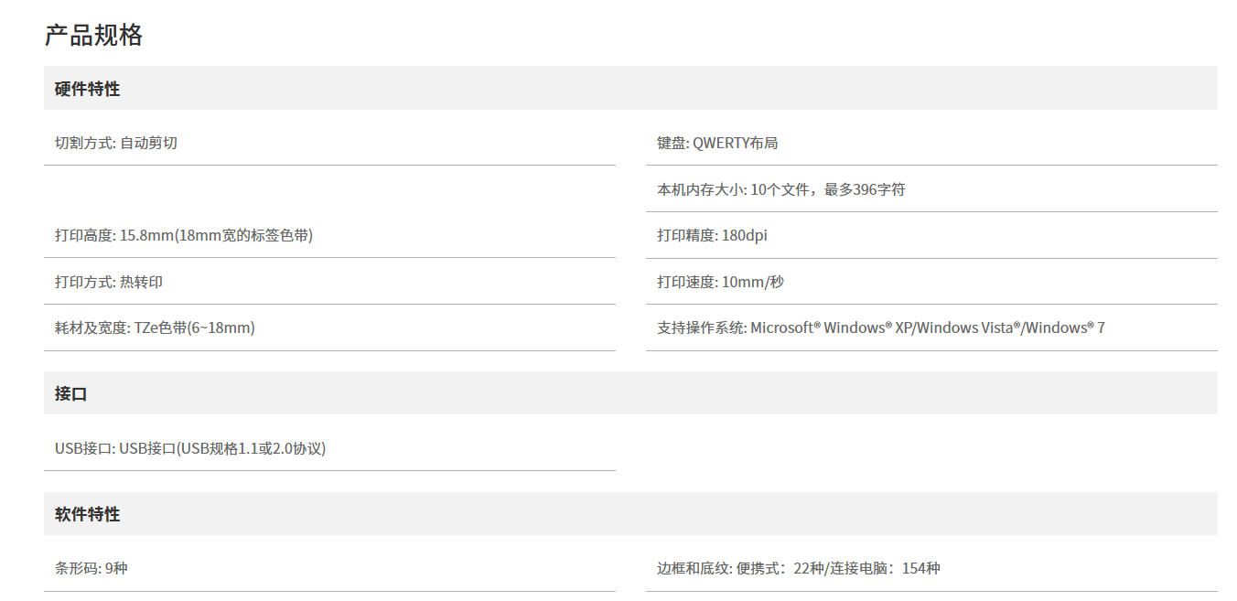The image size is (1237, 601).
Task: Click the 键盘: QWERTY布局 spec row
Action: 717,143
